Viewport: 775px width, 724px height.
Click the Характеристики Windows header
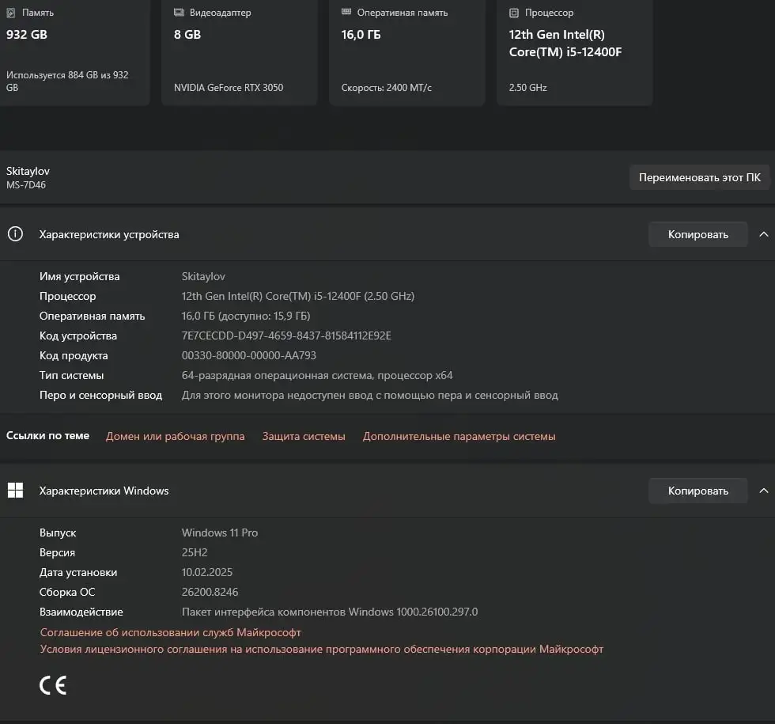(x=387, y=491)
